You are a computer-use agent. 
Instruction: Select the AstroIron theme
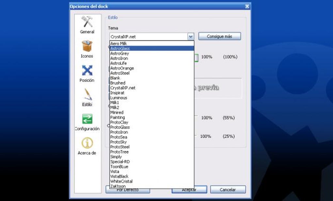click(x=152, y=58)
